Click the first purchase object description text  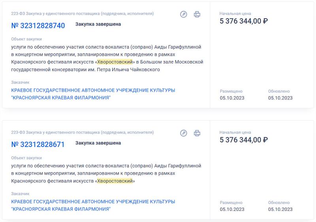pos(107,58)
